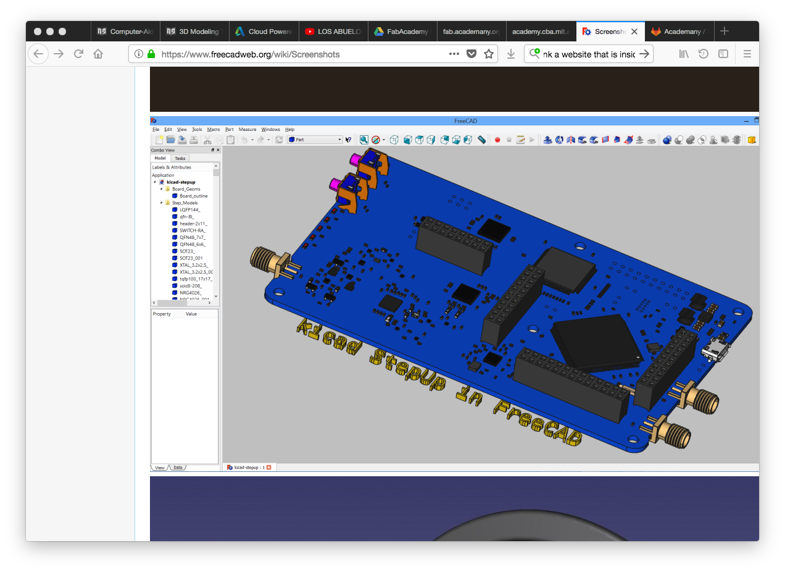Open a new browser tab with plus button
This screenshot has height=572, width=785.
pos(725,31)
